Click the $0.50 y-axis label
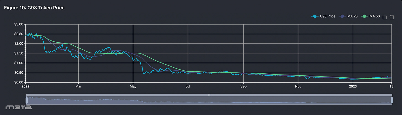 pos(19,73)
